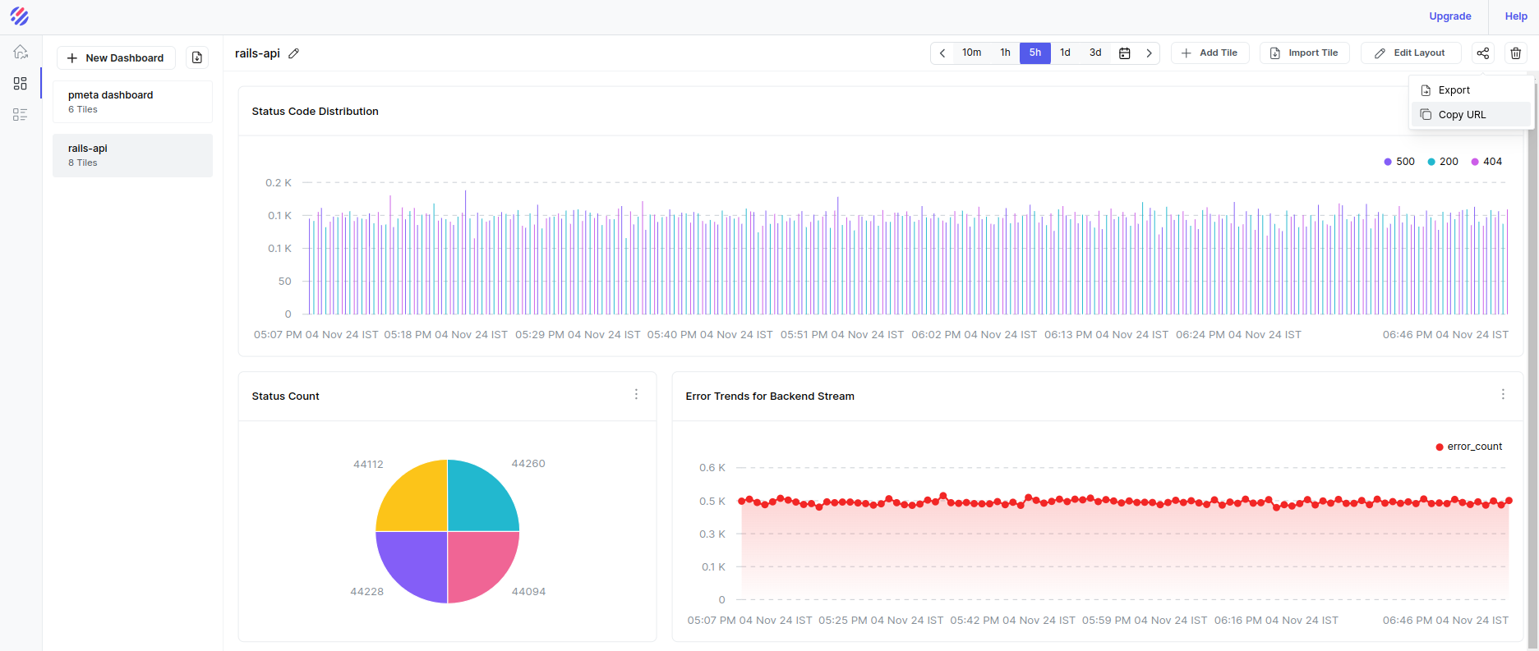Open the custom date range calendar

1125,53
